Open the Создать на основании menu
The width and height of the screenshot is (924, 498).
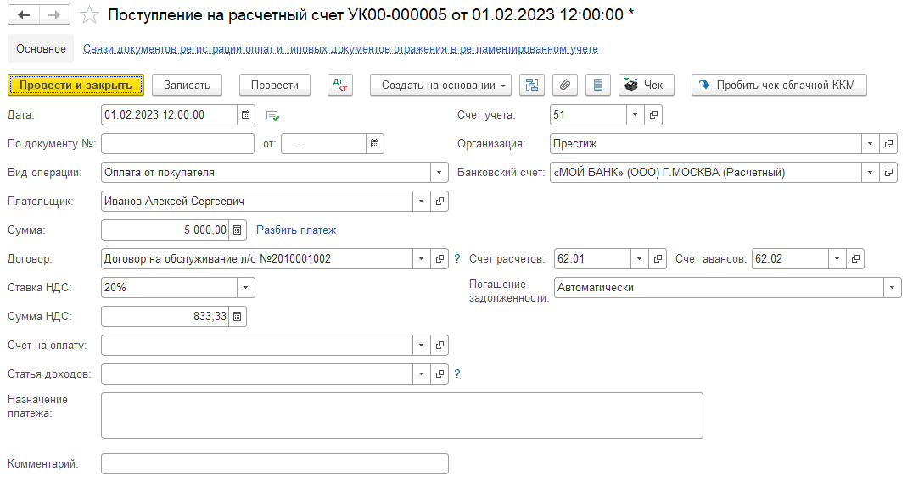click(440, 85)
